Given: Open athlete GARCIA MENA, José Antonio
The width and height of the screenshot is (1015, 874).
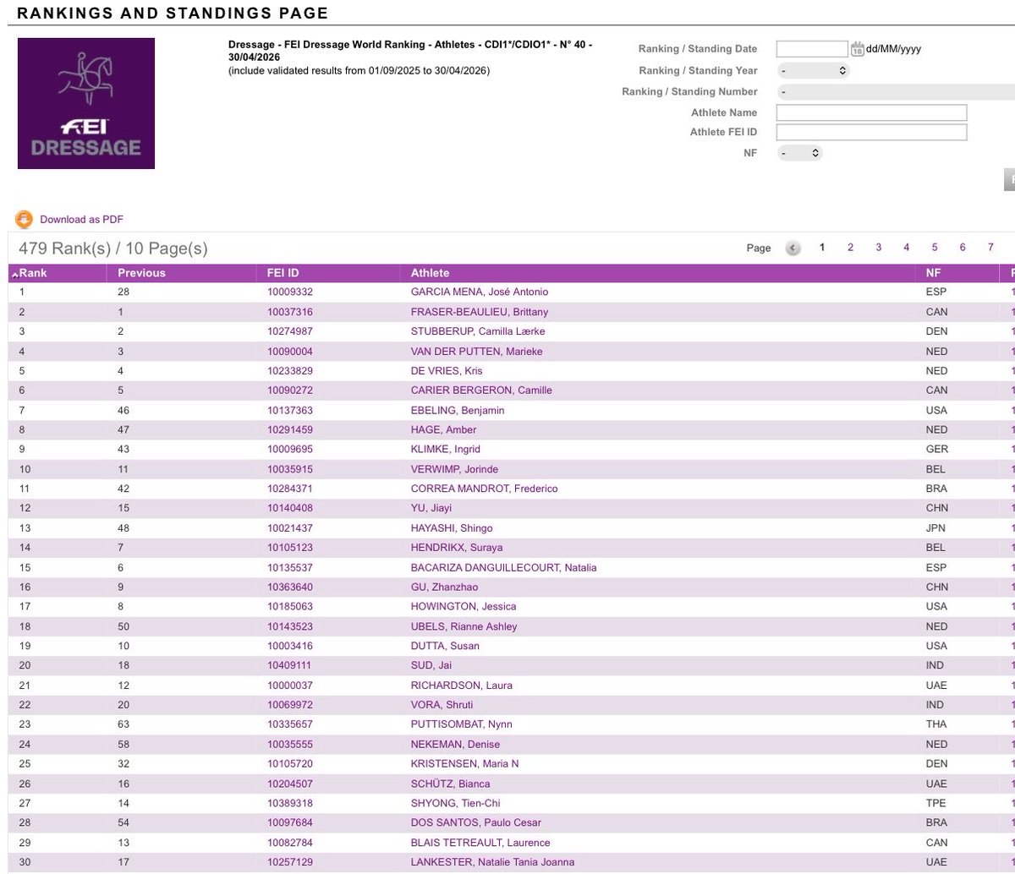Looking at the screenshot, I should click(x=479, y=292).
